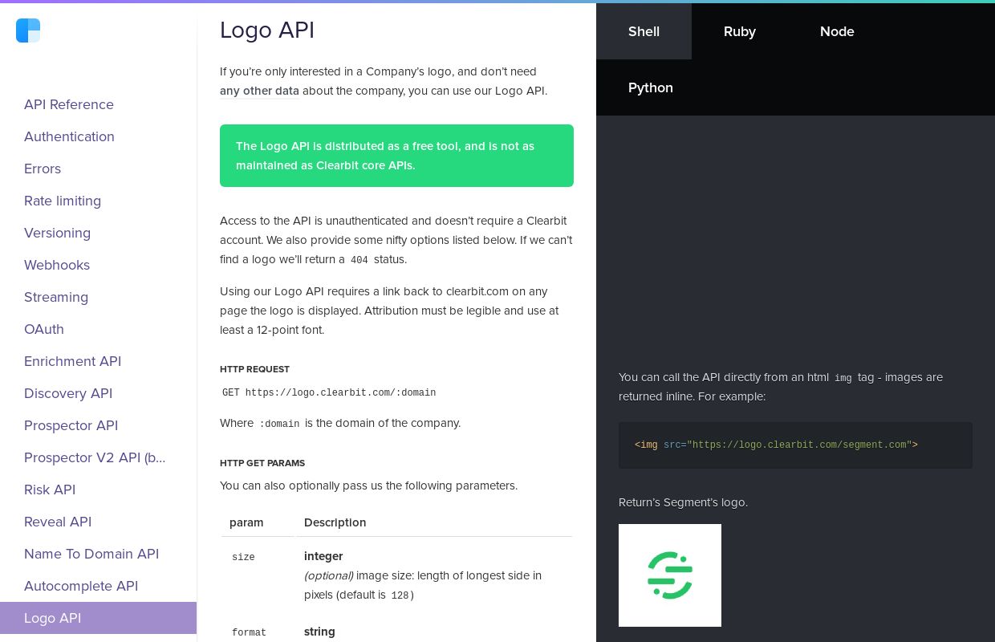Click the 'param' column header

(246, 522)
